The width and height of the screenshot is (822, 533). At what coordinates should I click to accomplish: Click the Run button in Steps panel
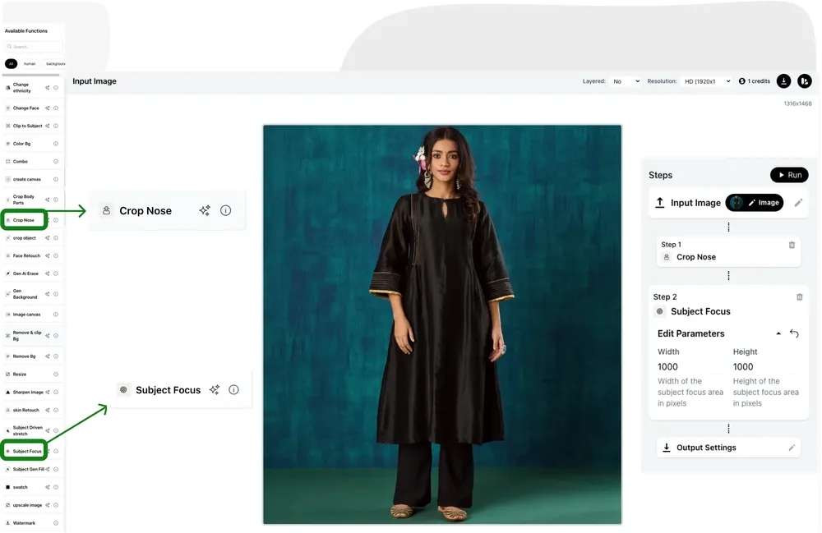[x=789, y=175]
